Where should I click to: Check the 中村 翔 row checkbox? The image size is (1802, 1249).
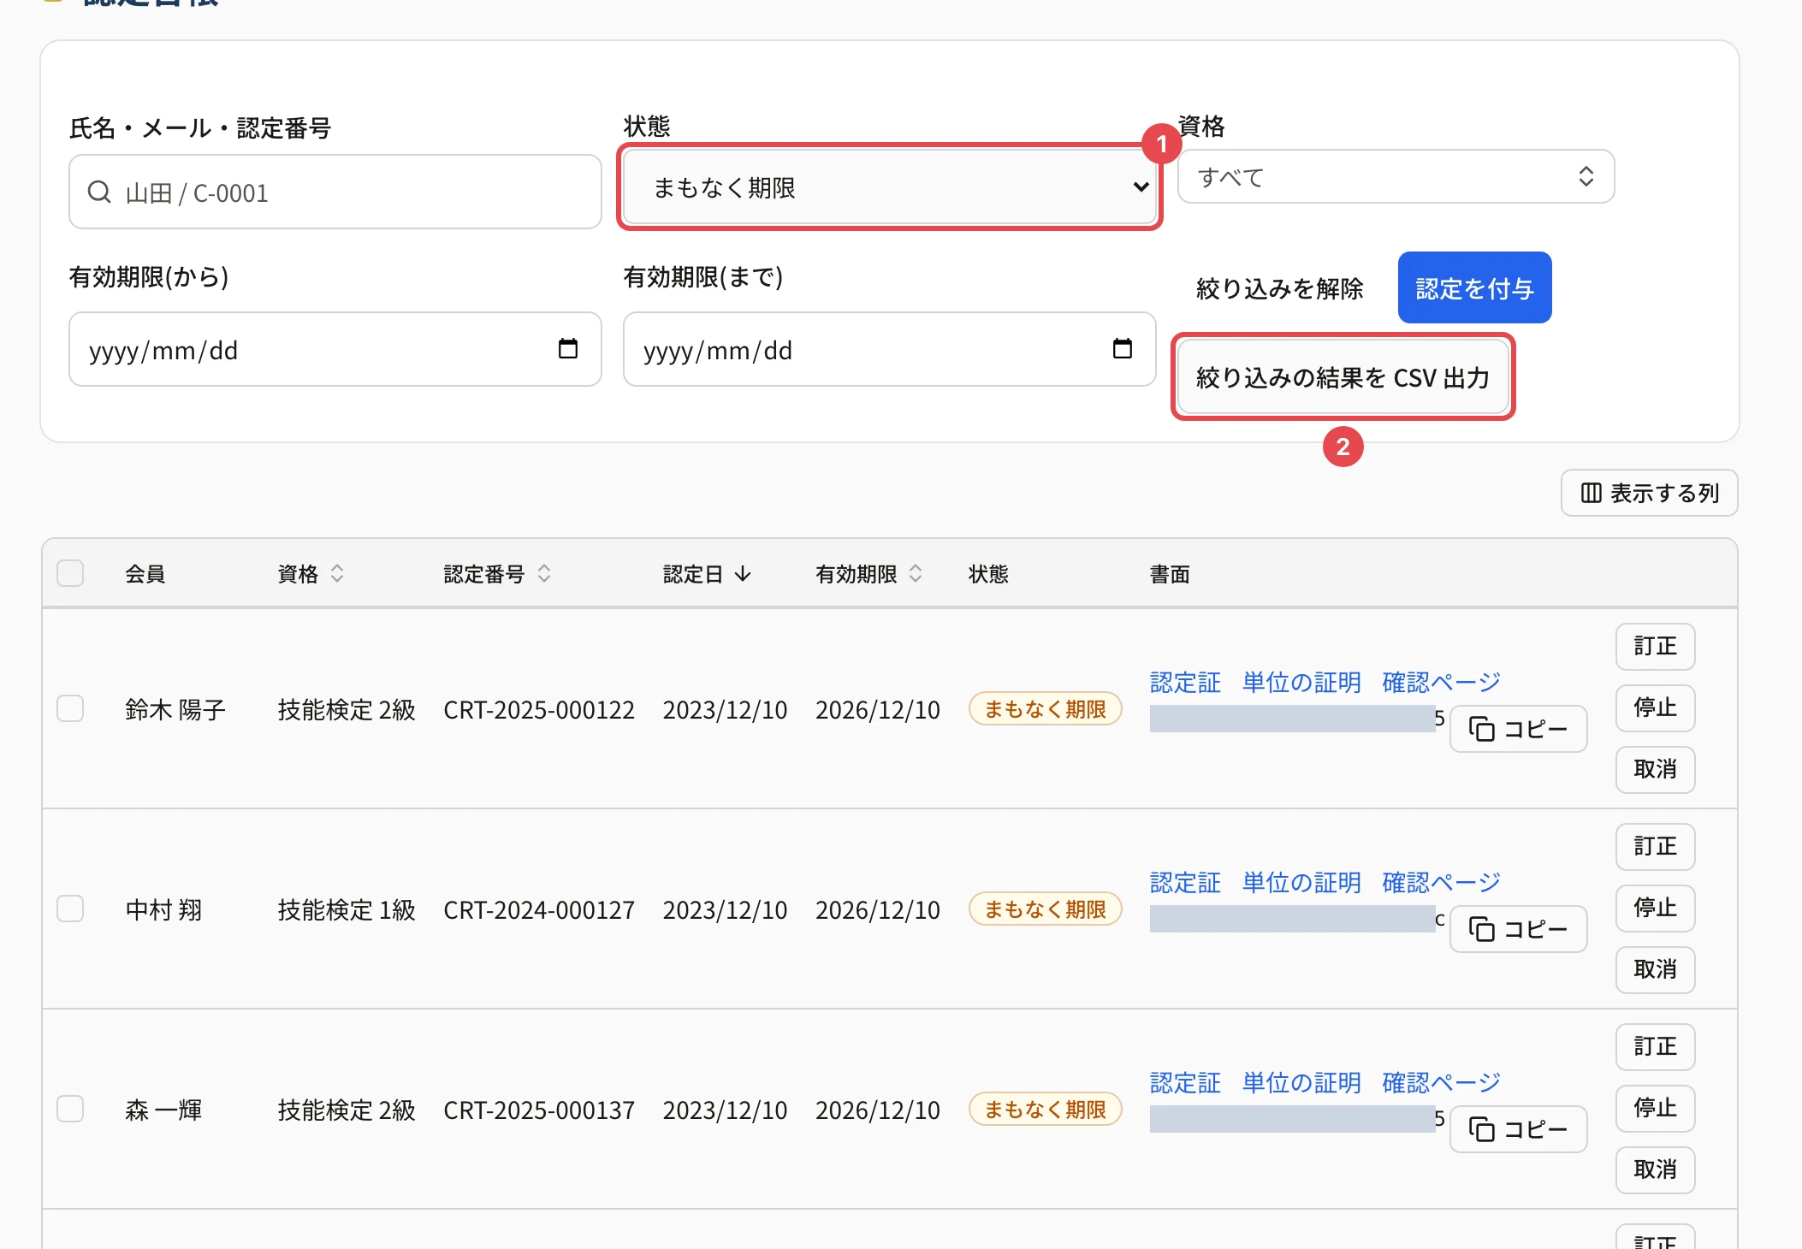pyautogui.click(x=70, y=909)
